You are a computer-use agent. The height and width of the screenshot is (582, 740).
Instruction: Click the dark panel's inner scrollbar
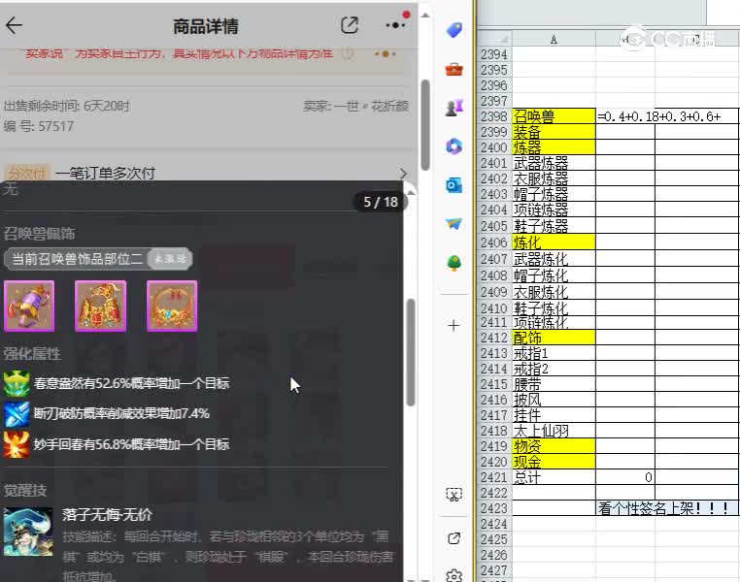(x=411, y=352)
